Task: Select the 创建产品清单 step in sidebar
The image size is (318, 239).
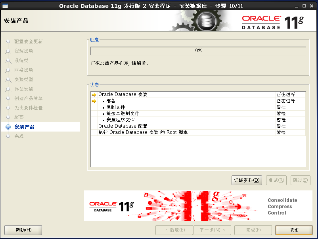Action: [29, 99]
